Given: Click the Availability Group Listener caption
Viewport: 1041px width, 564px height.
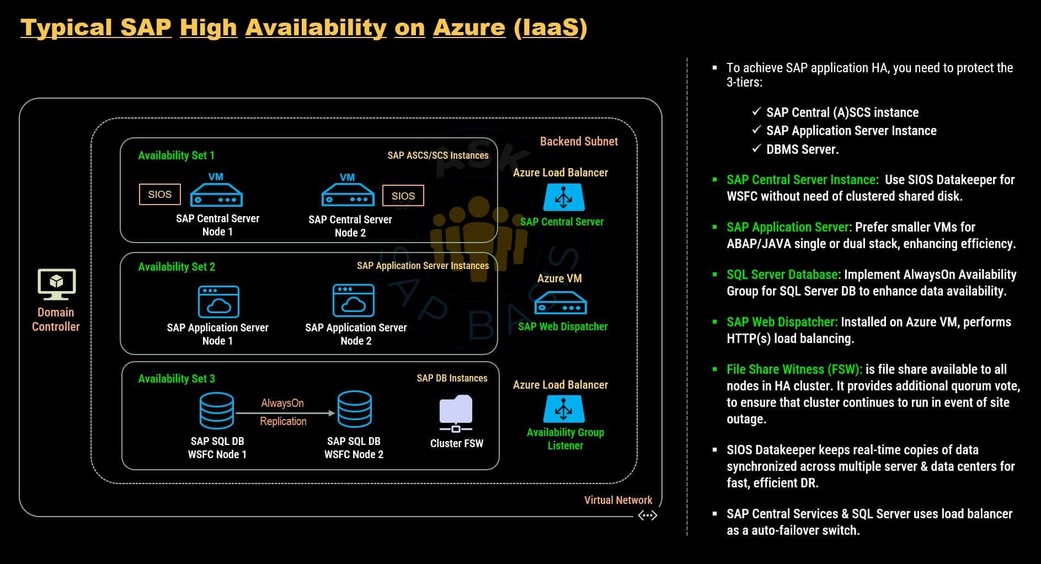Looking at the screenshot, I should pos(565,439).
